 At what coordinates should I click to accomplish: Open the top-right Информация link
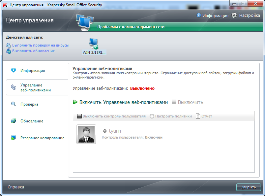pos(215,16)
